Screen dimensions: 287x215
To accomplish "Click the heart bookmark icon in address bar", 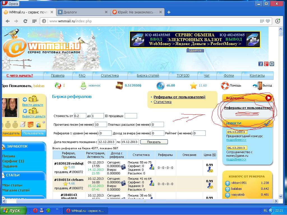I will coord(268,21).
